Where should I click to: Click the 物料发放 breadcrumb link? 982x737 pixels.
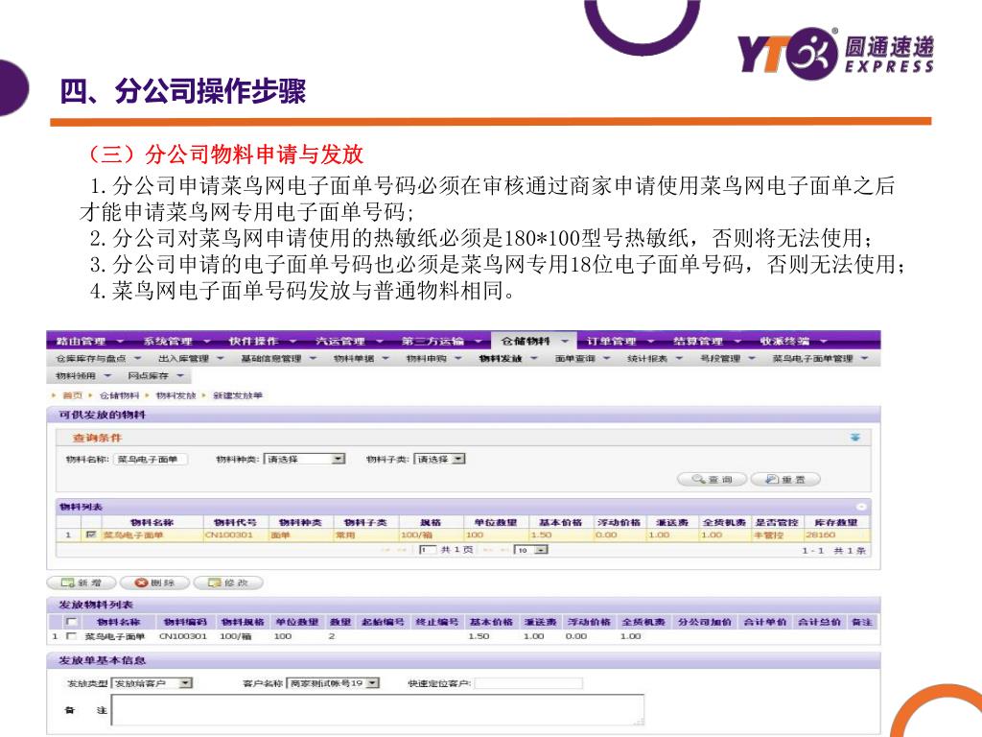coord(176,395)
